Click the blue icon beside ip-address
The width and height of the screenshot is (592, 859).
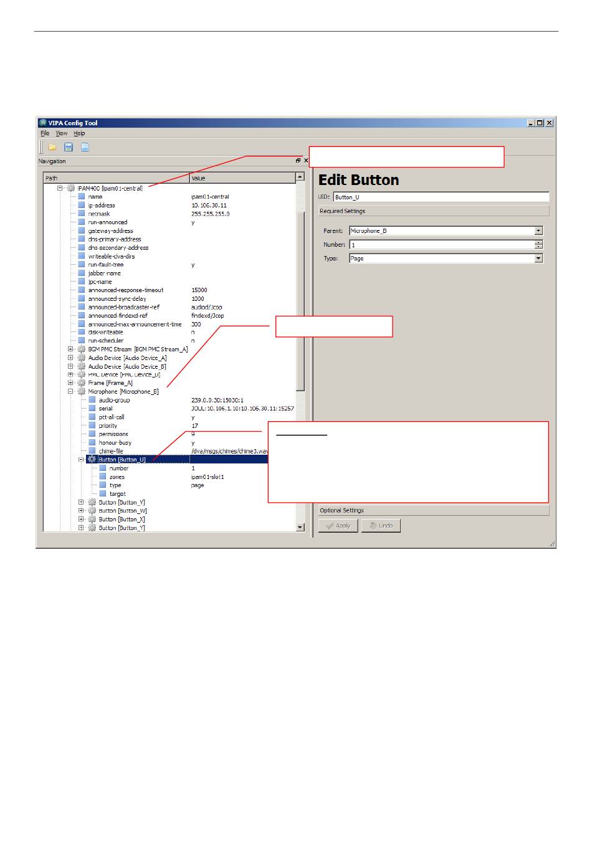tap(82, 205)
